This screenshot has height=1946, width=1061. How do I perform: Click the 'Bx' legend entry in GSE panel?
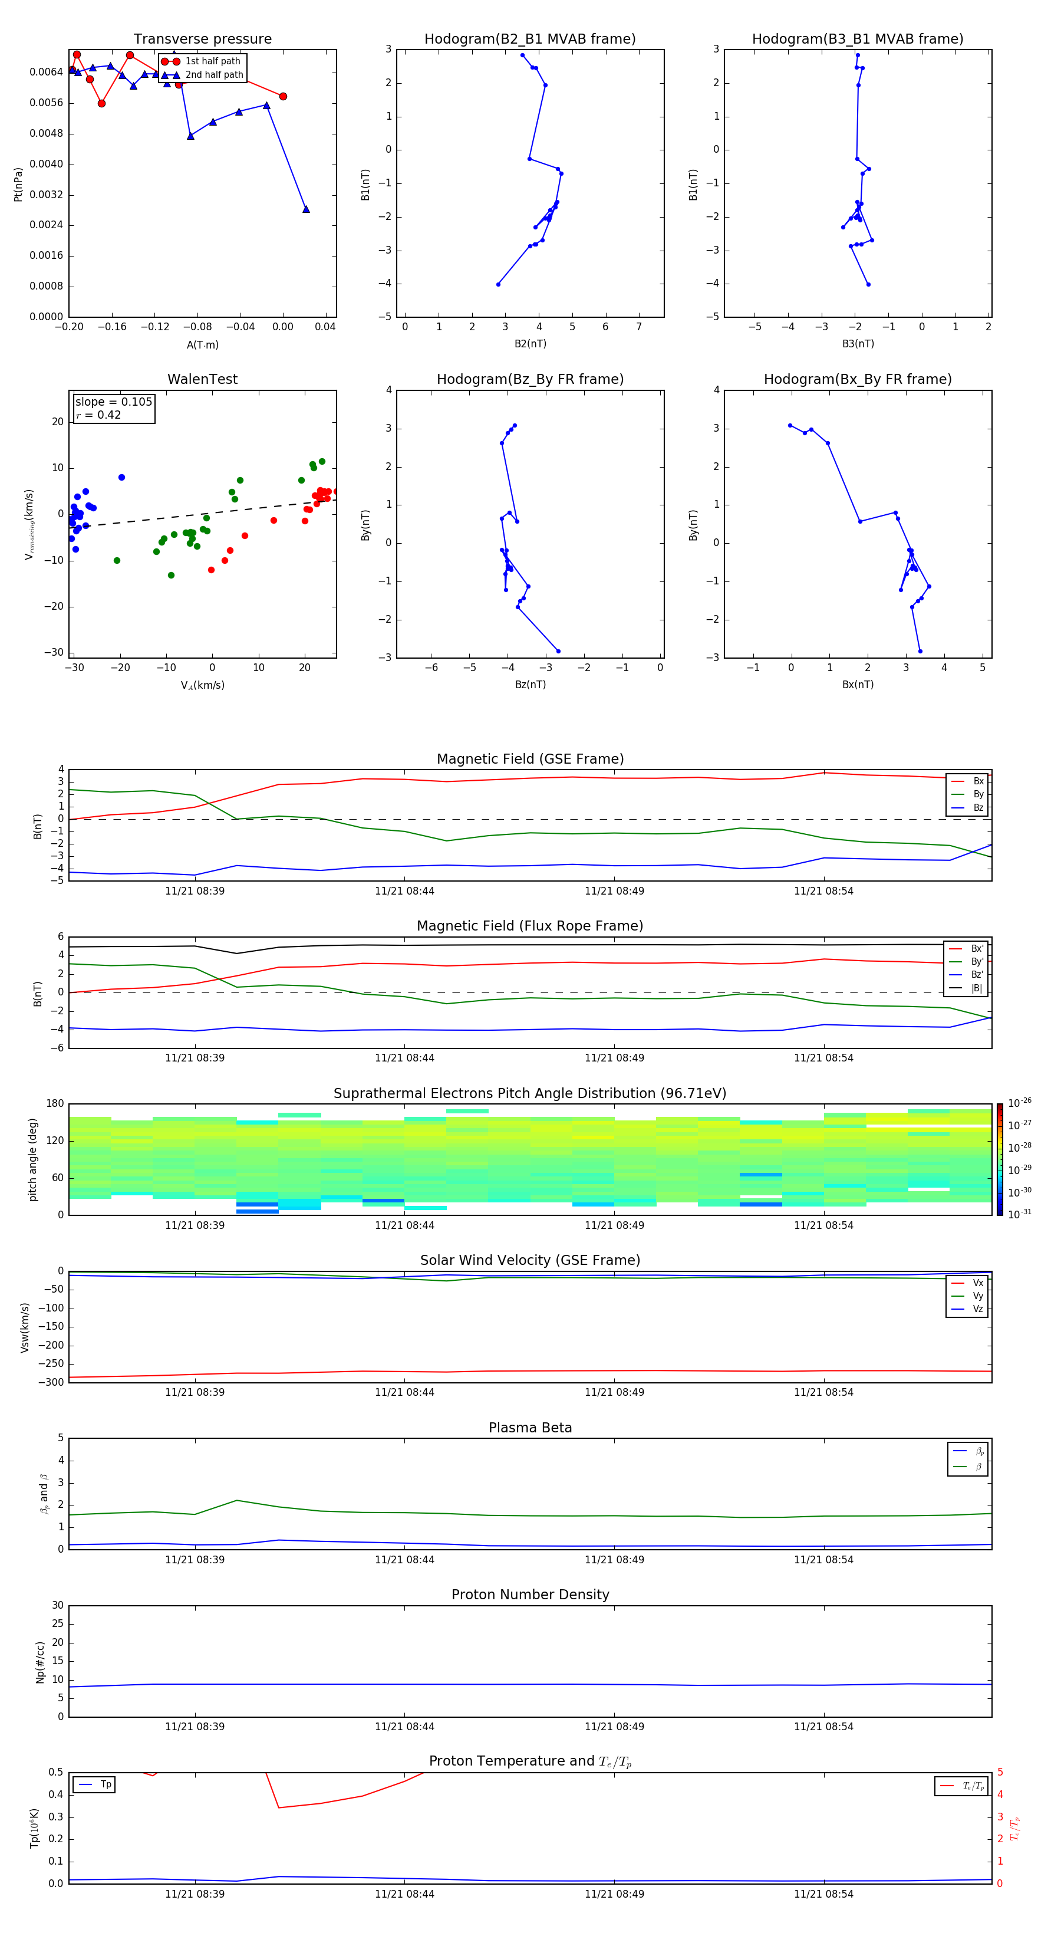967,781
